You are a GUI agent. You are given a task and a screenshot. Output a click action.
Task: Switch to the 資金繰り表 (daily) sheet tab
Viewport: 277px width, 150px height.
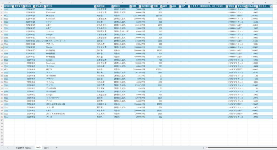coord(23,148)
